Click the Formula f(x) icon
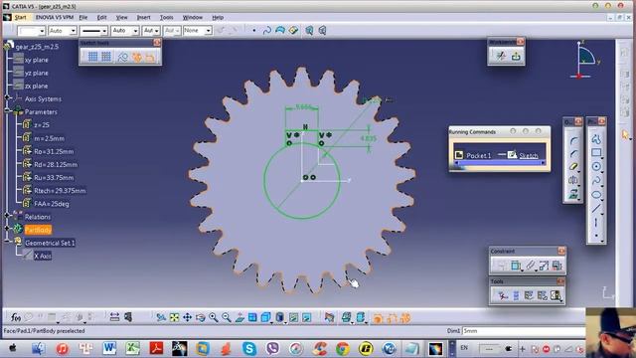 click(x=16, y=317)
